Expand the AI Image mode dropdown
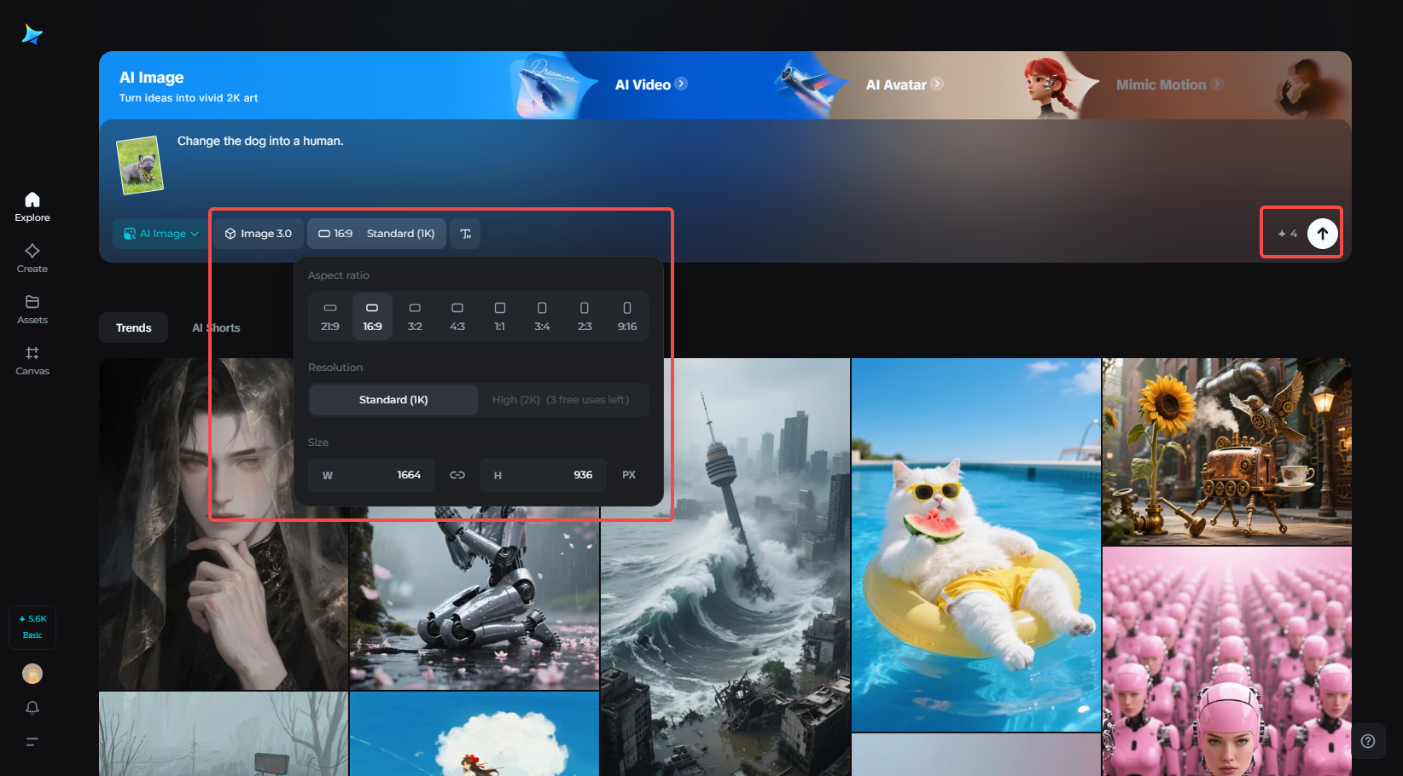The height and width of the screenshot is (776, 1403). pos(161,234)
